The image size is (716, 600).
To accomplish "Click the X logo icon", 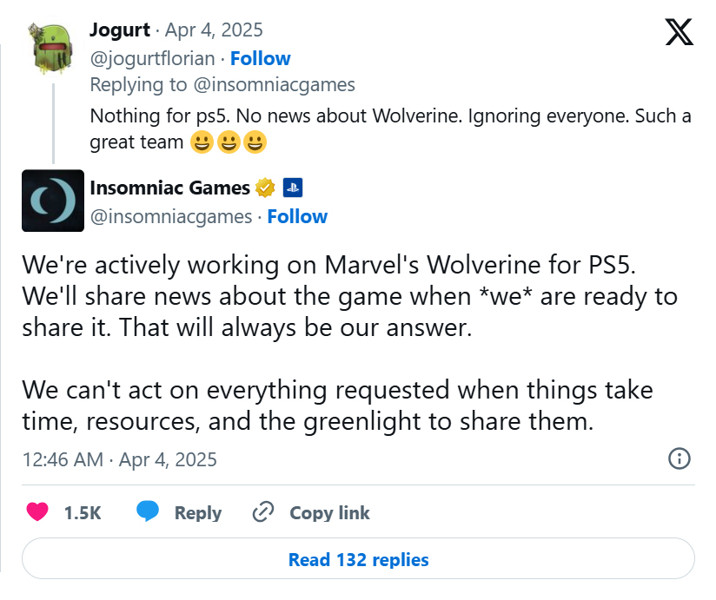I will [679, 32].
